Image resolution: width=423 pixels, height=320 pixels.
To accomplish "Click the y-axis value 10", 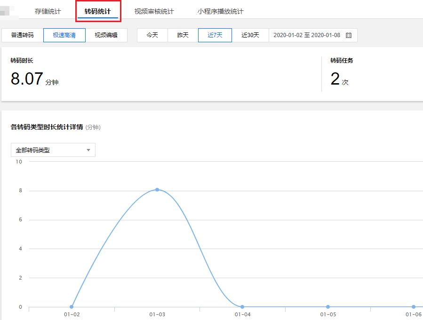I will [19, 162].
